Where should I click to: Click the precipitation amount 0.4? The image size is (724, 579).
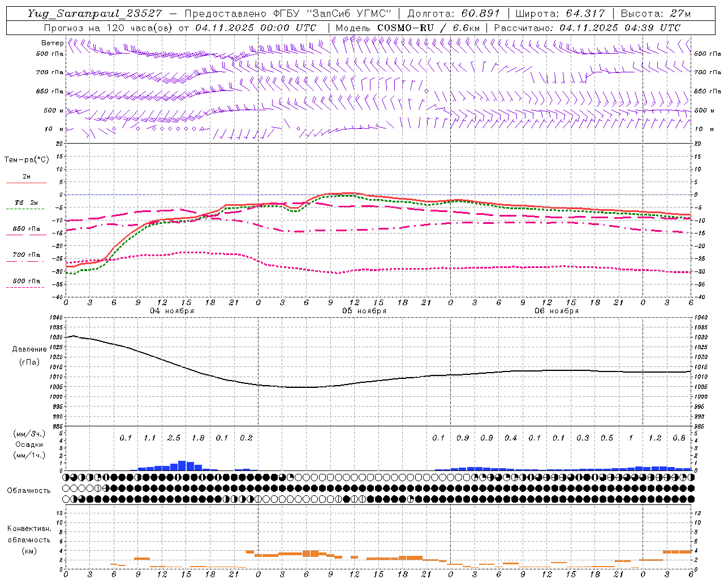tap(511, 438)
